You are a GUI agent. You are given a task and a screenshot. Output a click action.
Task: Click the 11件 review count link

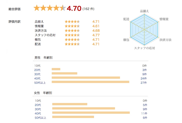coord(144,113)
